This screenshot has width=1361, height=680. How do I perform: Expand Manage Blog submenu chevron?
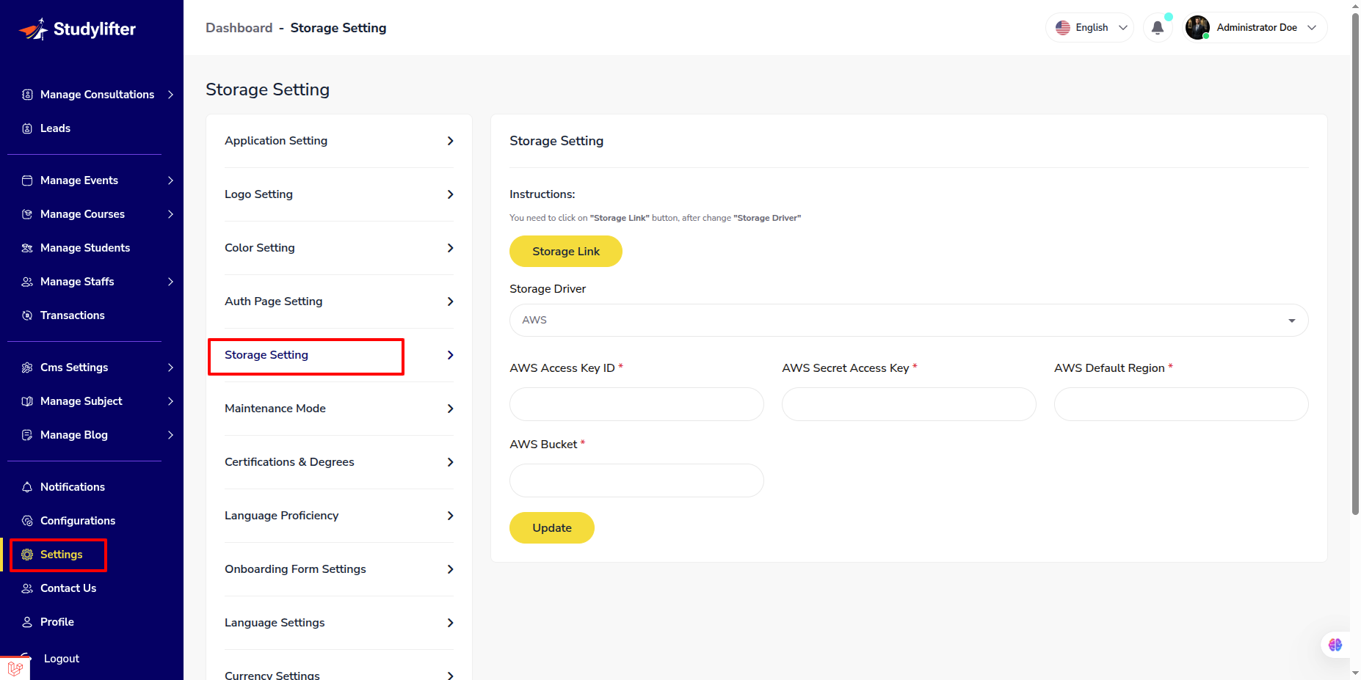170,435
